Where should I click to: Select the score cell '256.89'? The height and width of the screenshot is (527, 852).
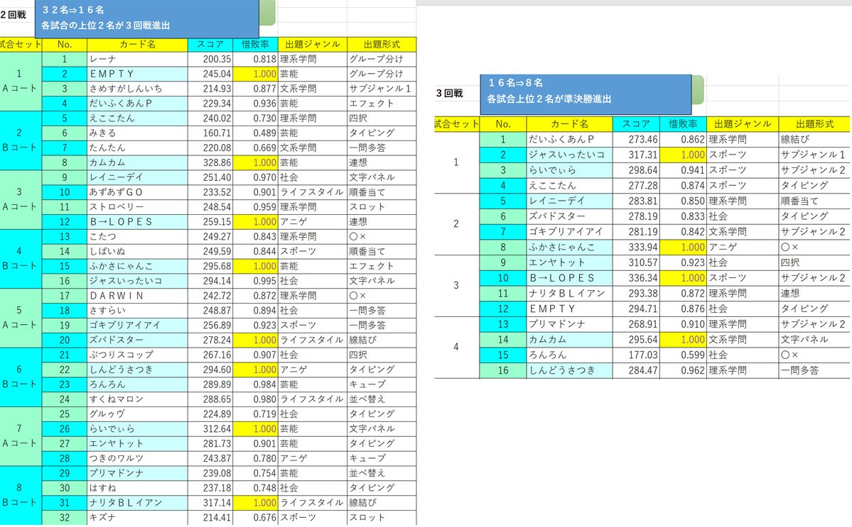click(210, 326)
